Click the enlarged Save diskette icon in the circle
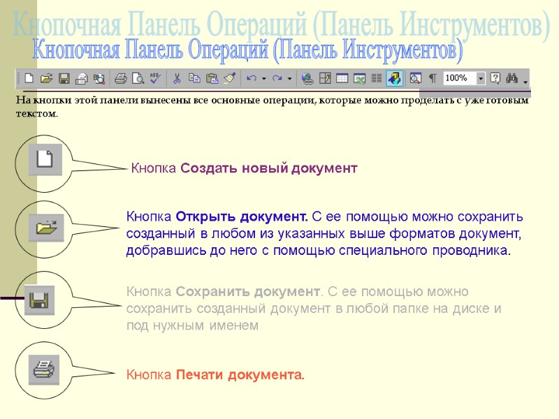 pos(40,300)
